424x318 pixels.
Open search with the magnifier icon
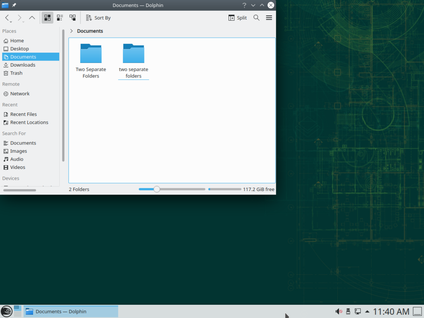(x=256, y=18)
